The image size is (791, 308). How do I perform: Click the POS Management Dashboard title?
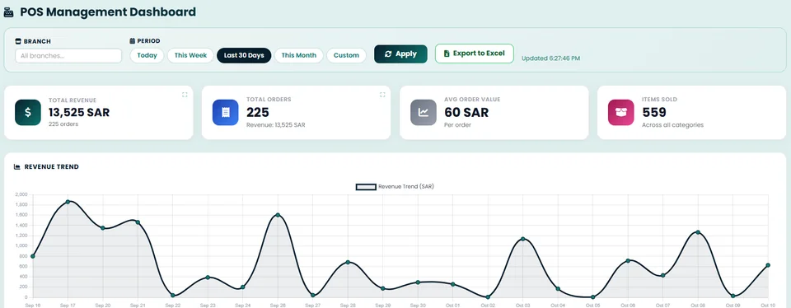(108, 12)
